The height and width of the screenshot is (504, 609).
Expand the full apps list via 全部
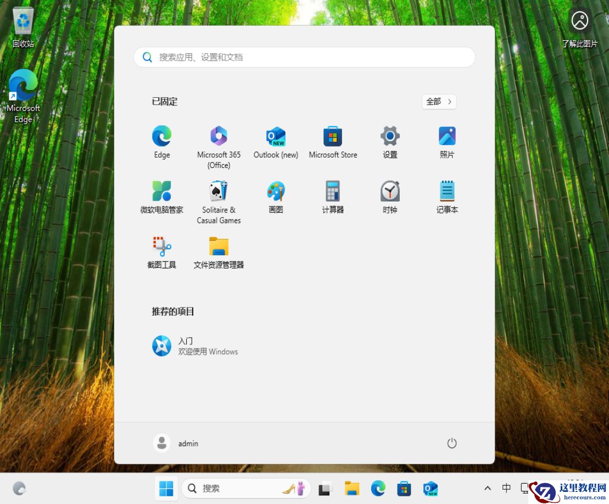click(438, 102)
